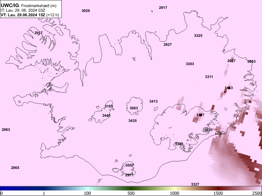
Task: Click the 3325 freezing level value
Action: click(198, 35)
